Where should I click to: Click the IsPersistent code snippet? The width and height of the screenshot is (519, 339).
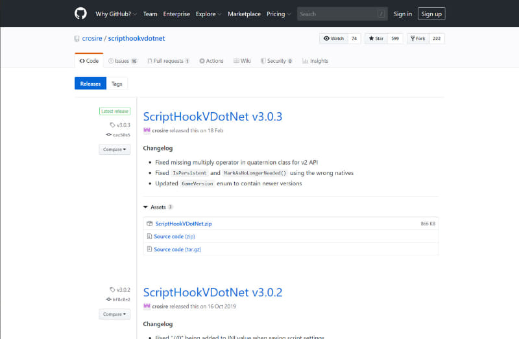189,173
